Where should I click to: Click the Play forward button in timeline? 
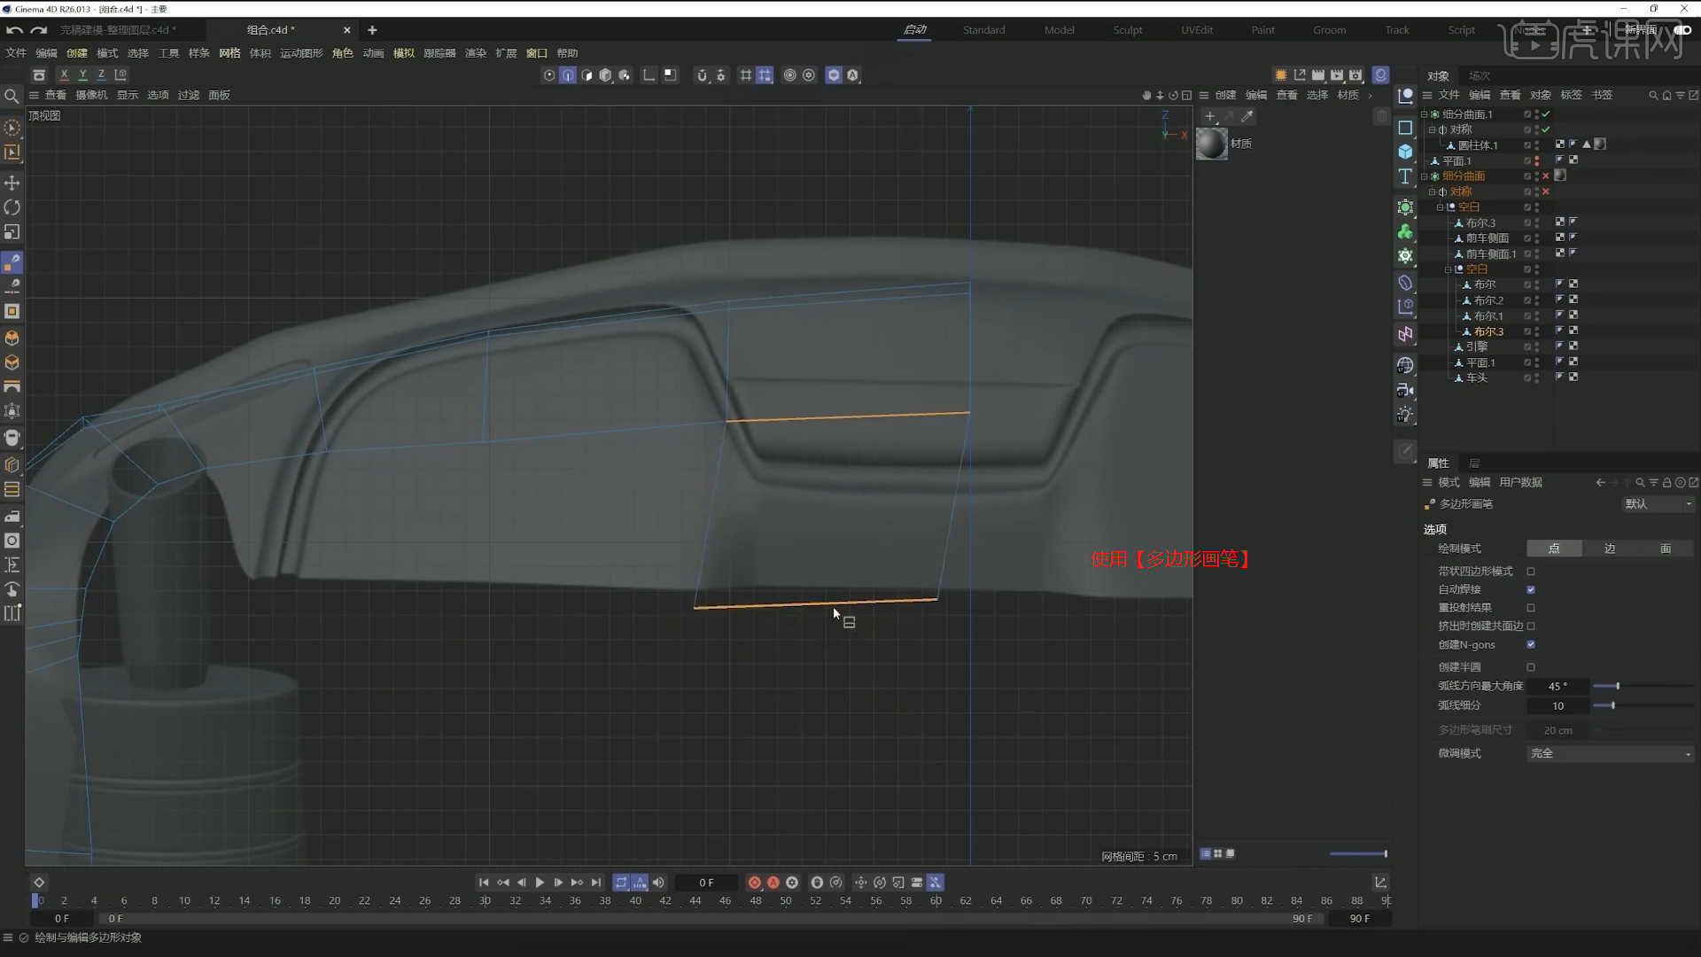click(x=540, y=883)
